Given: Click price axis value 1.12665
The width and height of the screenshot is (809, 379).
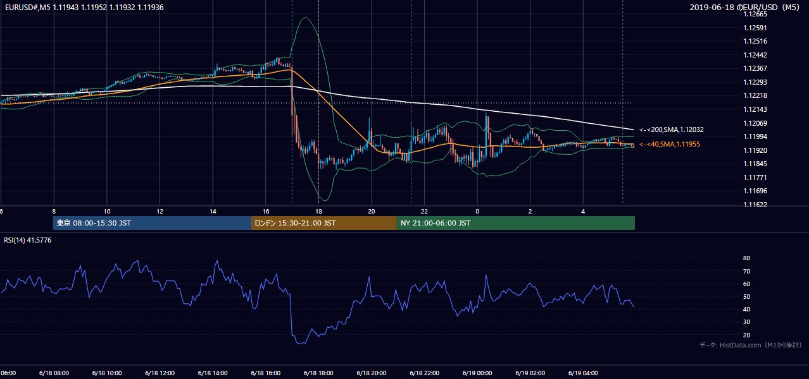Looking at the screenshot, I should pos(756,14).
